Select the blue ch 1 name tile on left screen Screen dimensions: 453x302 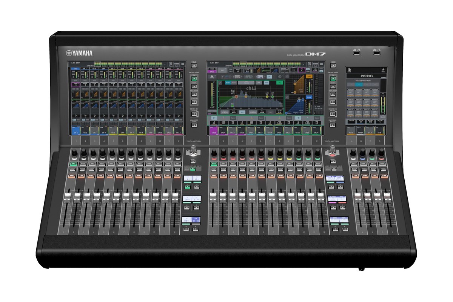pyautogui.click(x=75, y=130)
